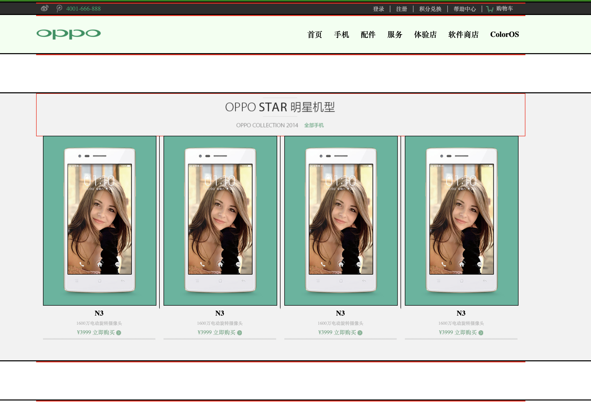The image size is (591, 416).
Task: Click the 登录 link
Action: 378,9
